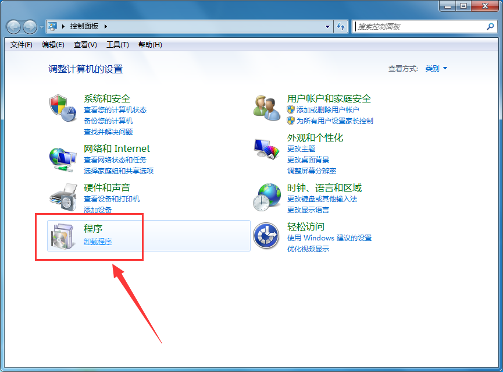503x372 pixels.
Task: Open the 硬件和声音 category heading
Action: click(107, 187)
